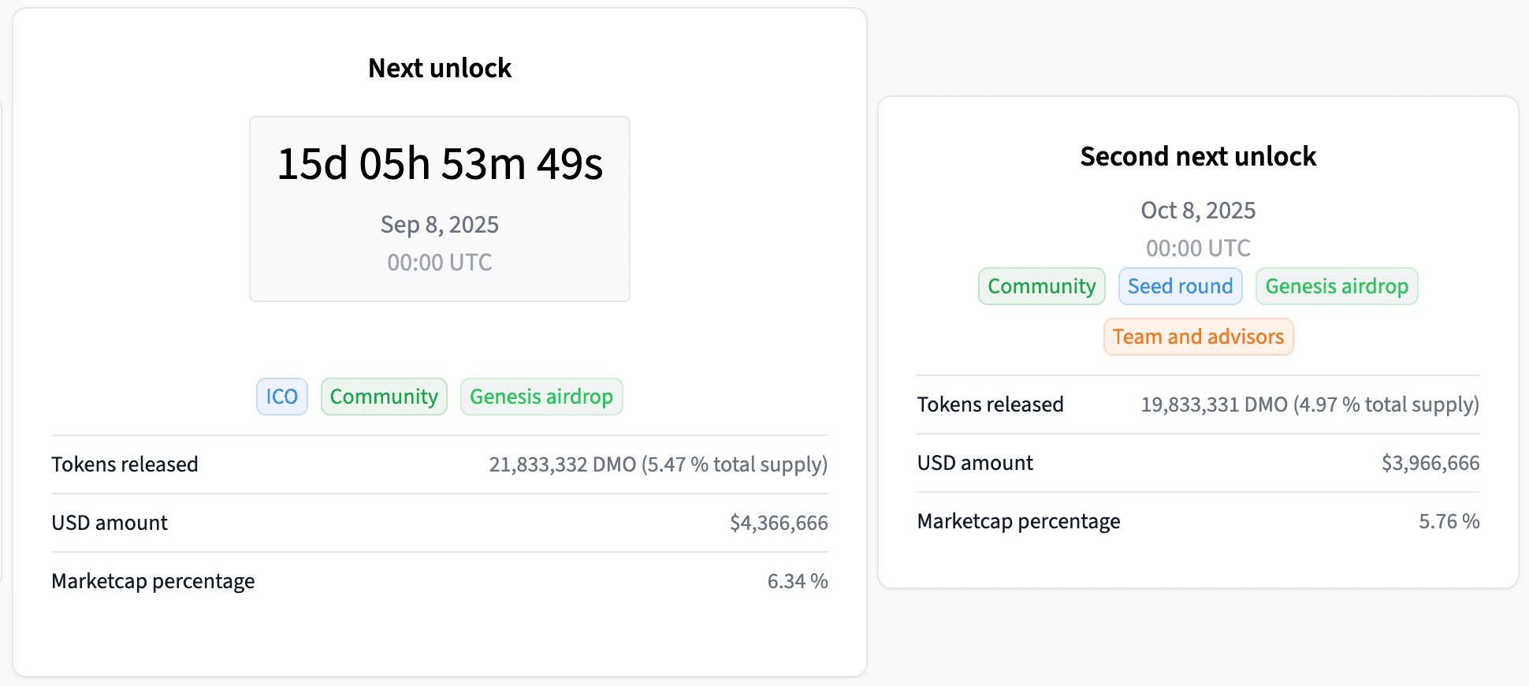The height and width of the screenshot is (686, 1529).
Task: Click Genesis airdrop tag in Second next unlock
Action: pyautogui.click(x=1336, y=286)
